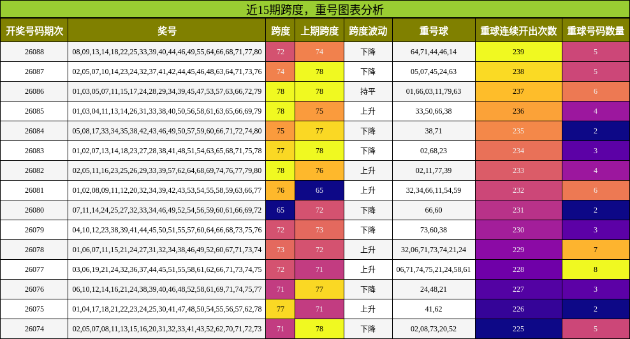Select period cell 26080
The height and width of the screenshot is (339, 630).
(34, 210)
